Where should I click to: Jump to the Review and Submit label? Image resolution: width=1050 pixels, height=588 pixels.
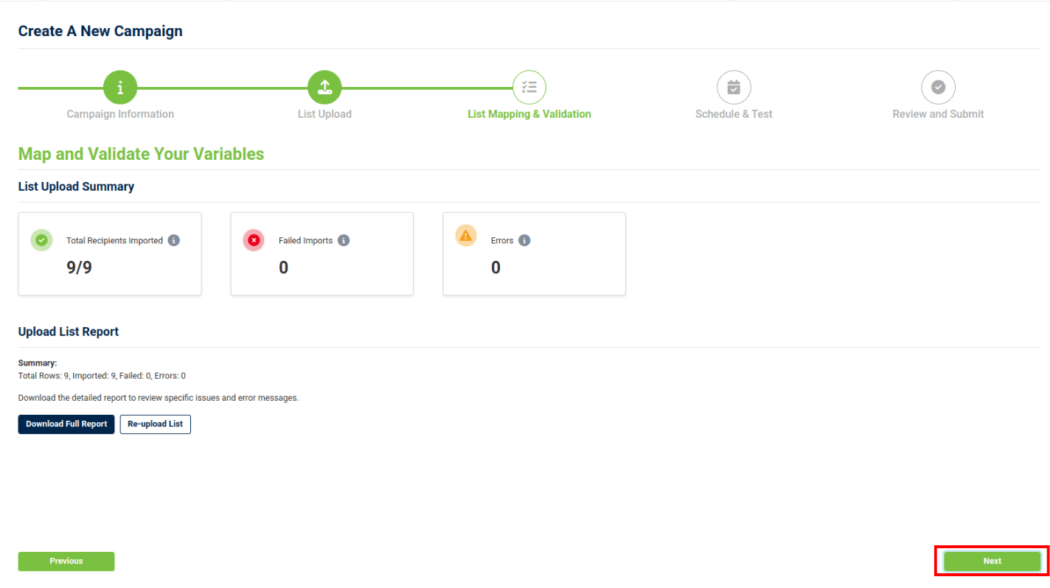pyautogui.click(x=938, y=114)
